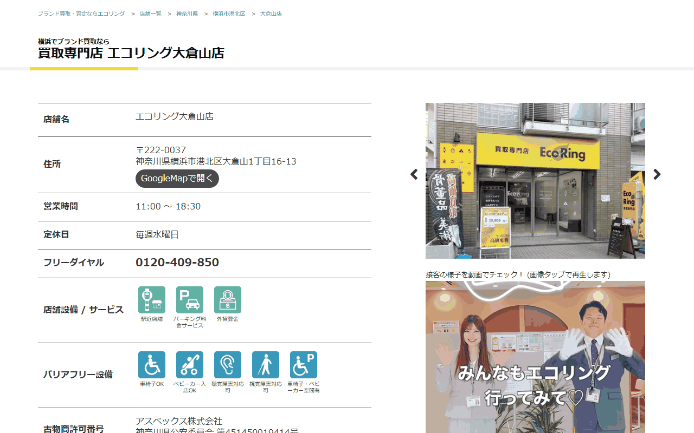The height and width of the screenshot is (433, 694).
Task: Click the 車椅子OK wheelchair icon
Action: (x=152, y=365)
